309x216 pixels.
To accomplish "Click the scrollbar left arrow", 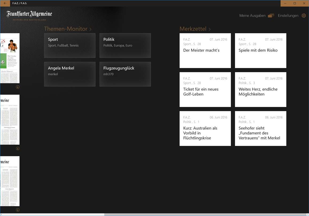I will [1, 215].
